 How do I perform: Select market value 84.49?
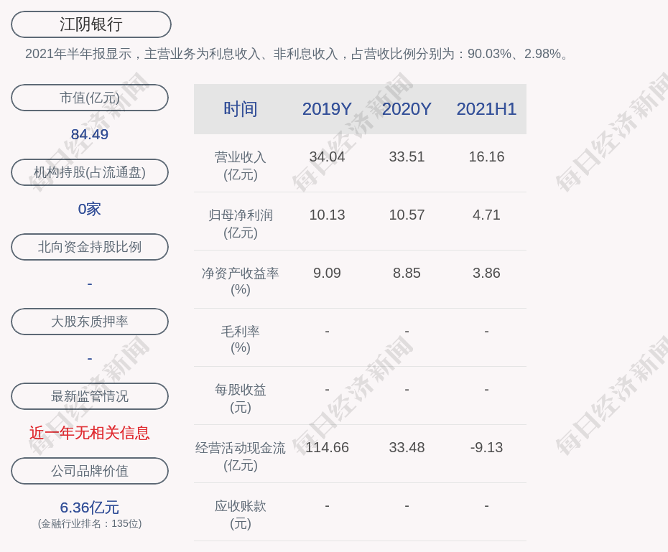click(x=90, y=134)
